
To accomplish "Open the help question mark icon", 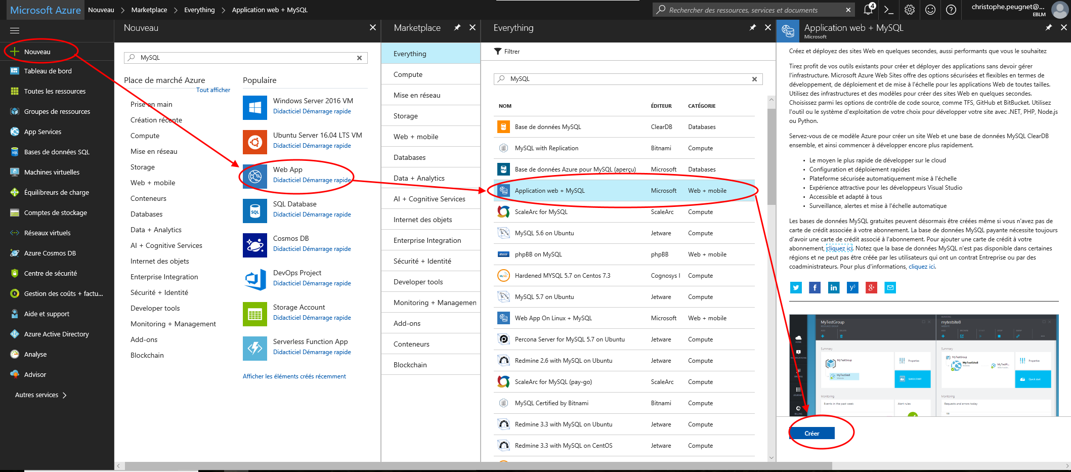I will tap(951, 10).
